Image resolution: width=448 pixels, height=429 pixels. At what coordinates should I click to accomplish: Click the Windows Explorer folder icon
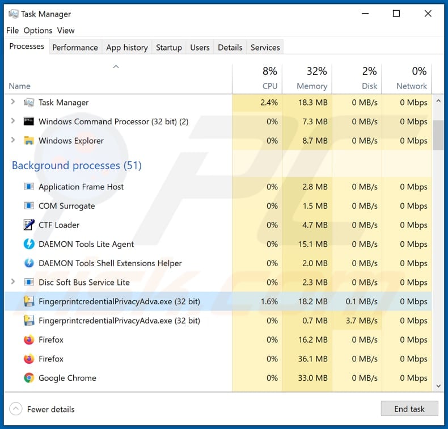click(29, 141)
